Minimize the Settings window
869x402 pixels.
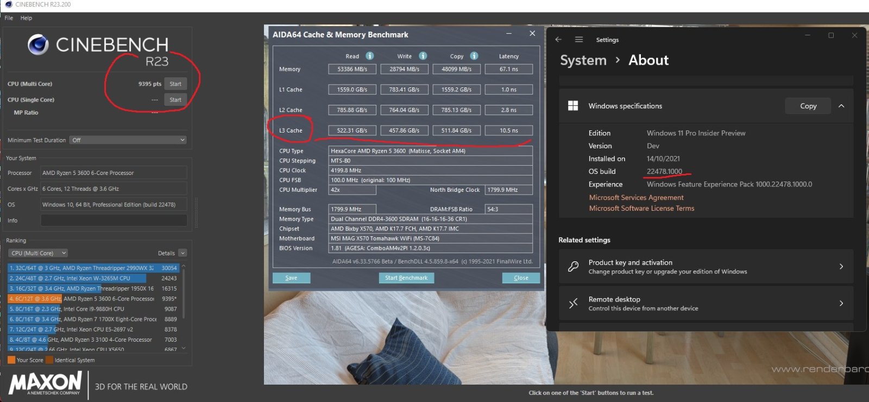808,35
